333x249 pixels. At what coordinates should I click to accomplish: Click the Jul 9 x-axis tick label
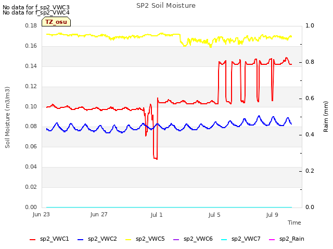click(272, 215)
